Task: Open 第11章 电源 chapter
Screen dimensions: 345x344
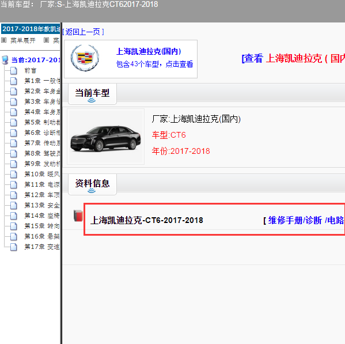Action: tap(42, 184)
